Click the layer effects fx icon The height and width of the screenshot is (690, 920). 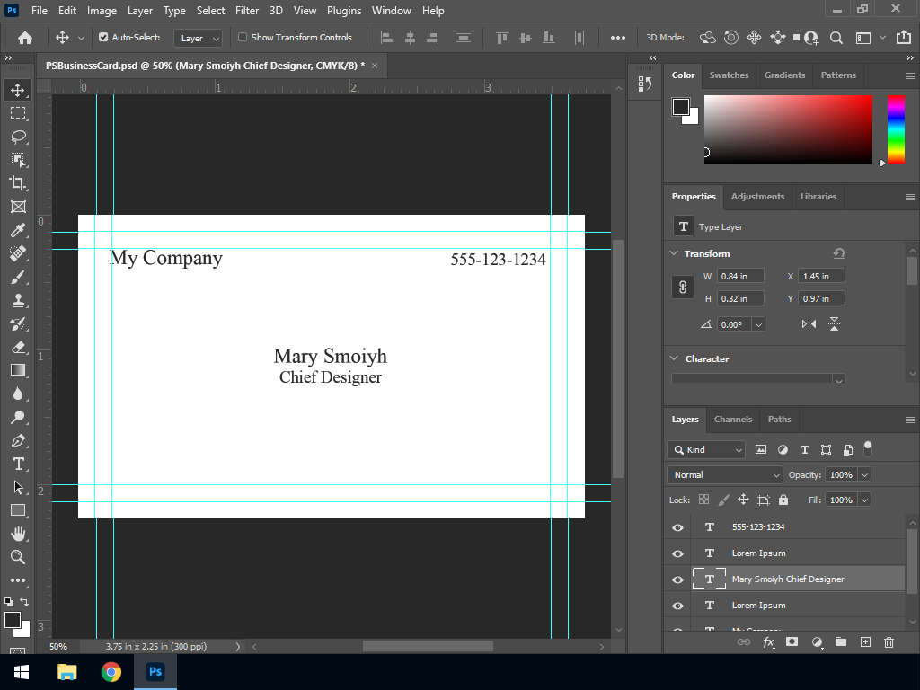pos(768,642)
